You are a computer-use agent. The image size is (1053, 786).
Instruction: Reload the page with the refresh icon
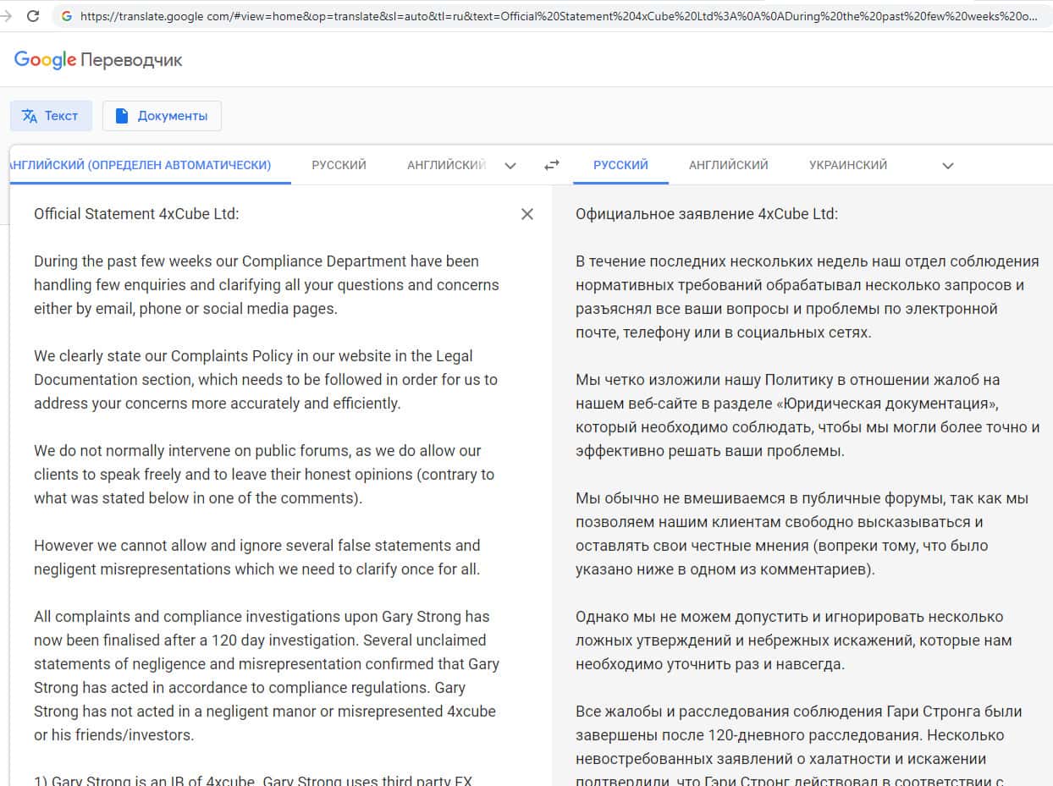[33, 16]
